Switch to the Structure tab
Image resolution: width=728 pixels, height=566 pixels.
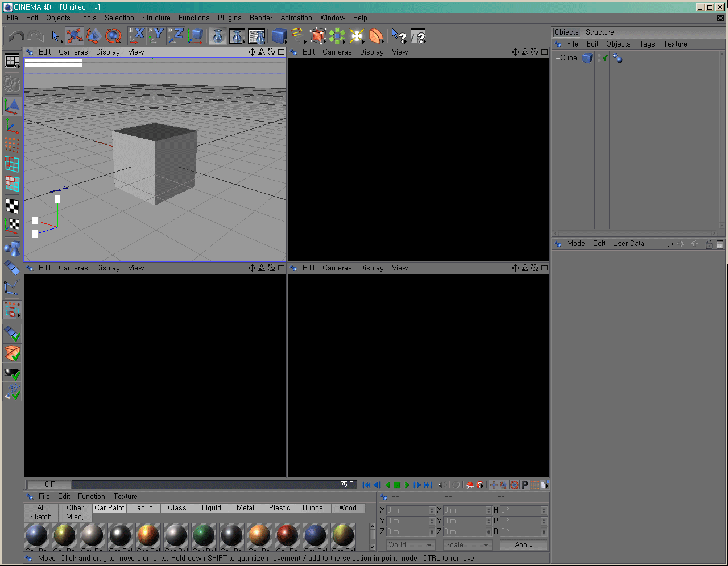(600, 32)
